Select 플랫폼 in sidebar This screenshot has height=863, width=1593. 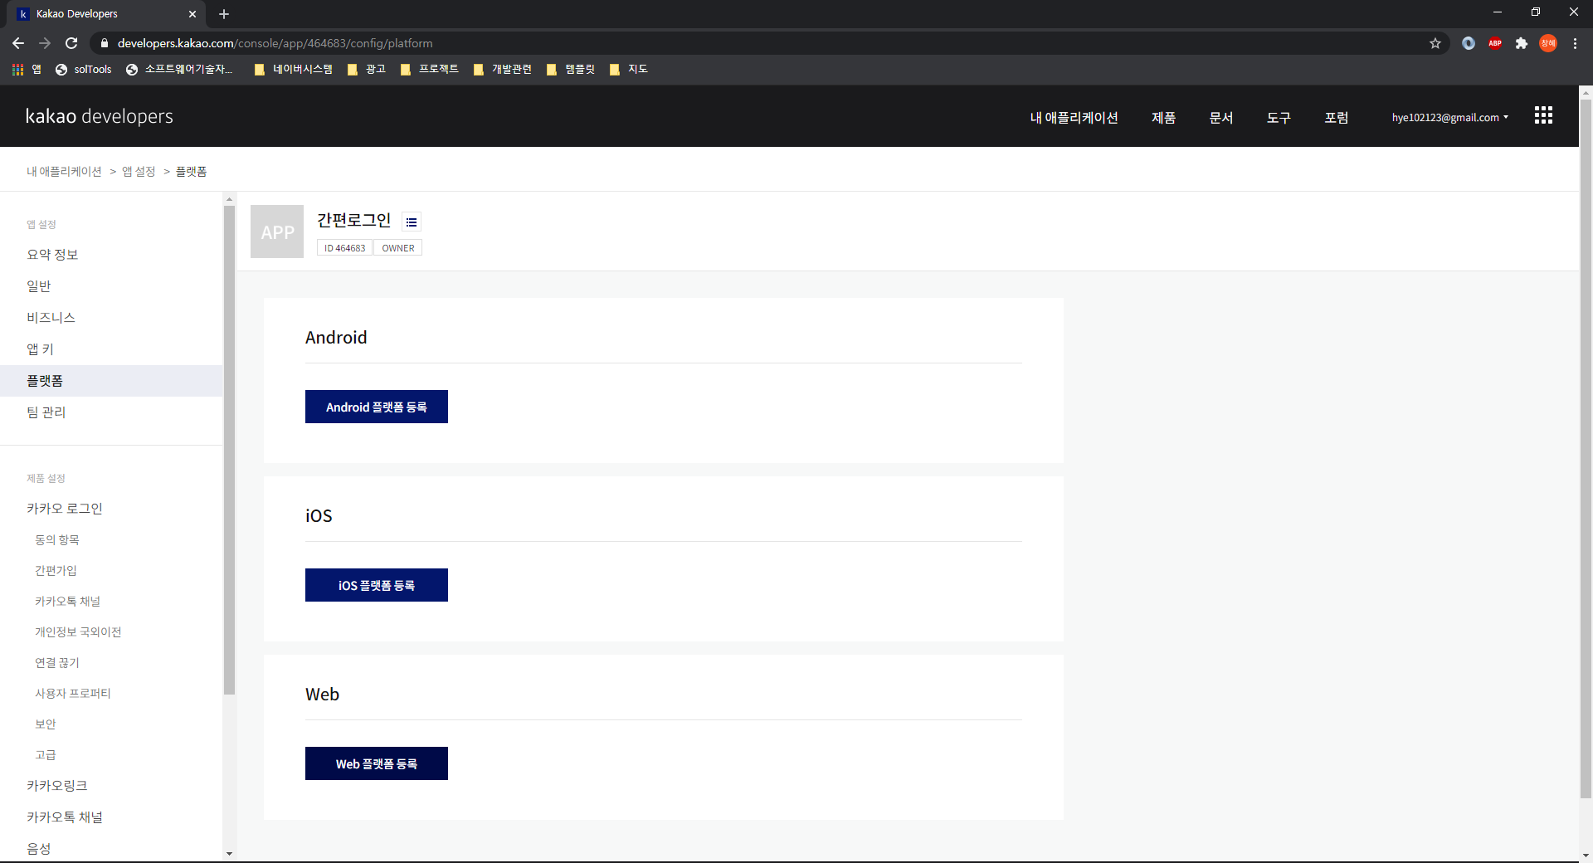pyautogui.click(x=111, y=381)
